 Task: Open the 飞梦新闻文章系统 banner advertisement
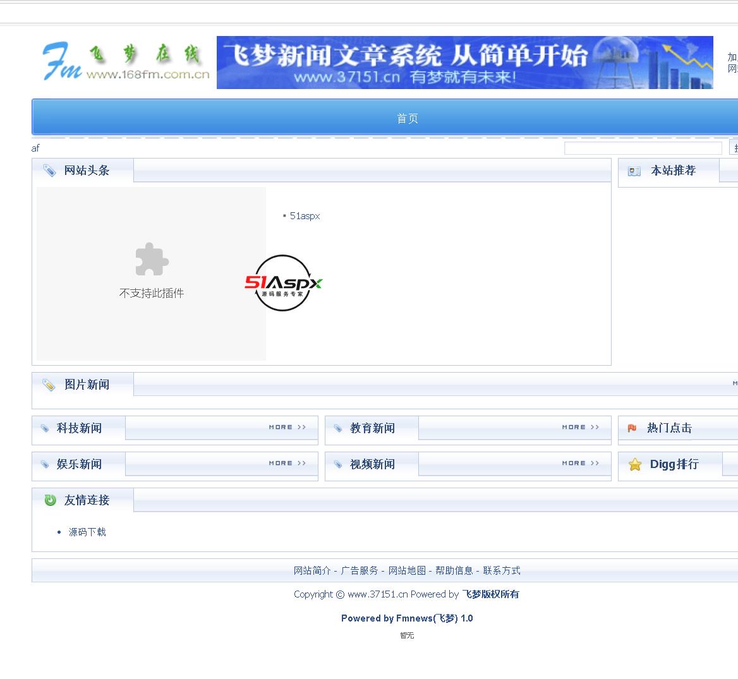tap(464, 63)
